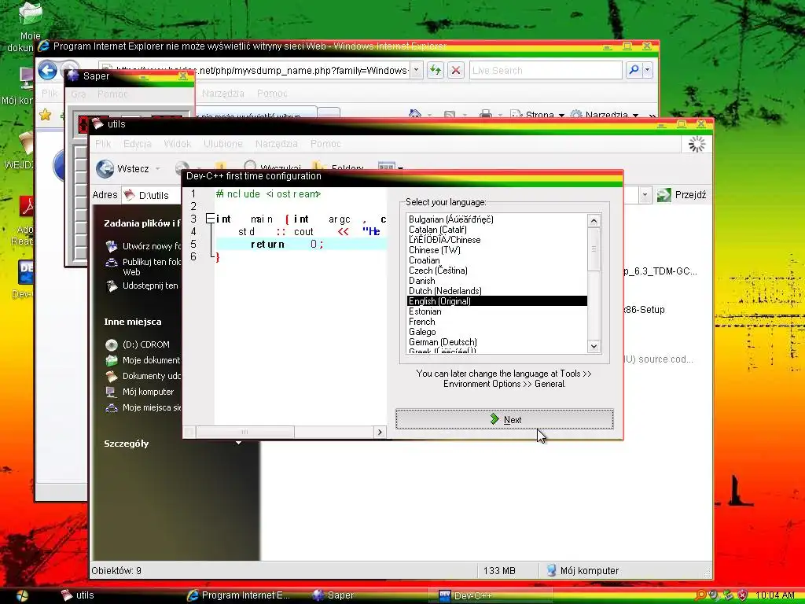Open Edycja menu in utils window

[137, 144]
